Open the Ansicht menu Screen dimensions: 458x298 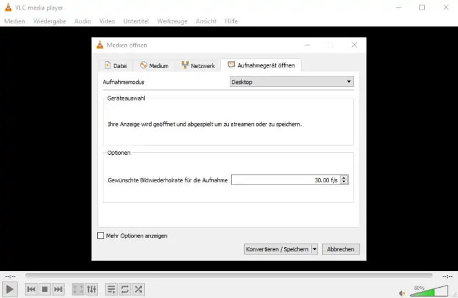coord(206,21)
